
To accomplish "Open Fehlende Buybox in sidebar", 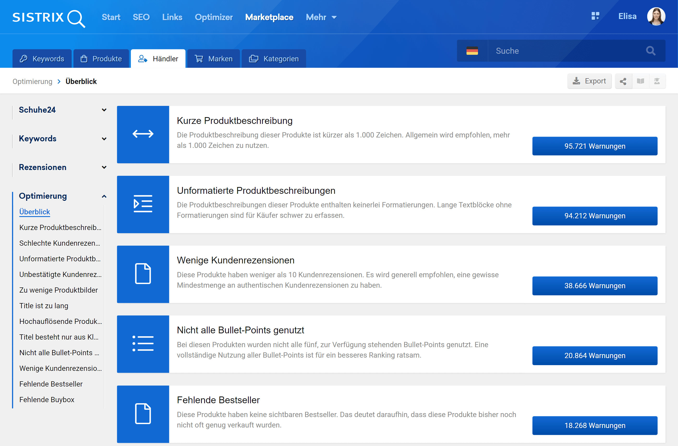I will click(x=47, y=400).
